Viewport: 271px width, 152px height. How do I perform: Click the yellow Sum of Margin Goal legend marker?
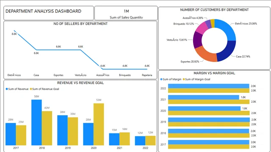[184, 79]
